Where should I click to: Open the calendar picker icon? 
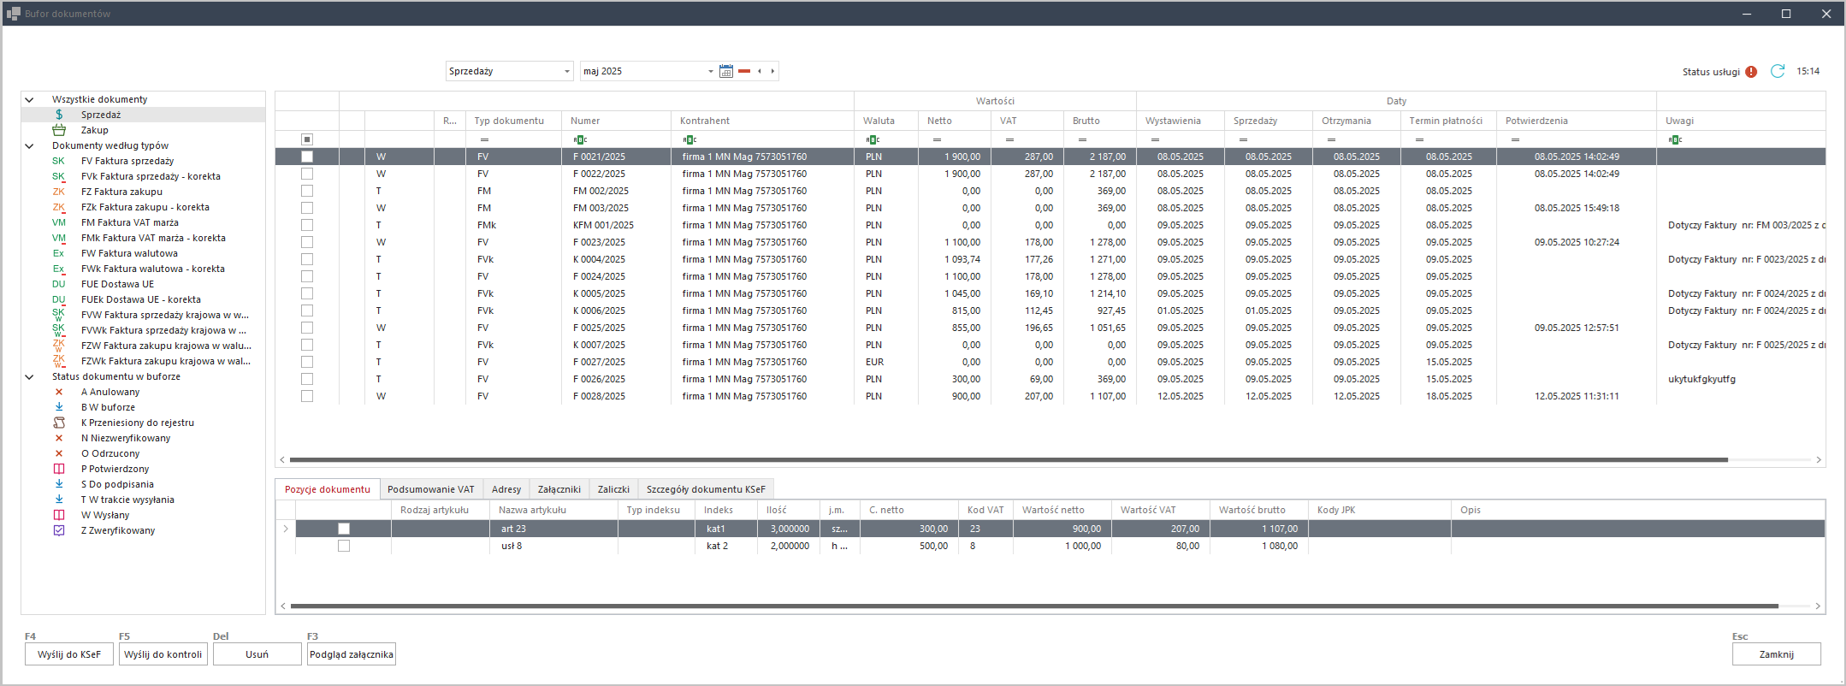point(726,71)
